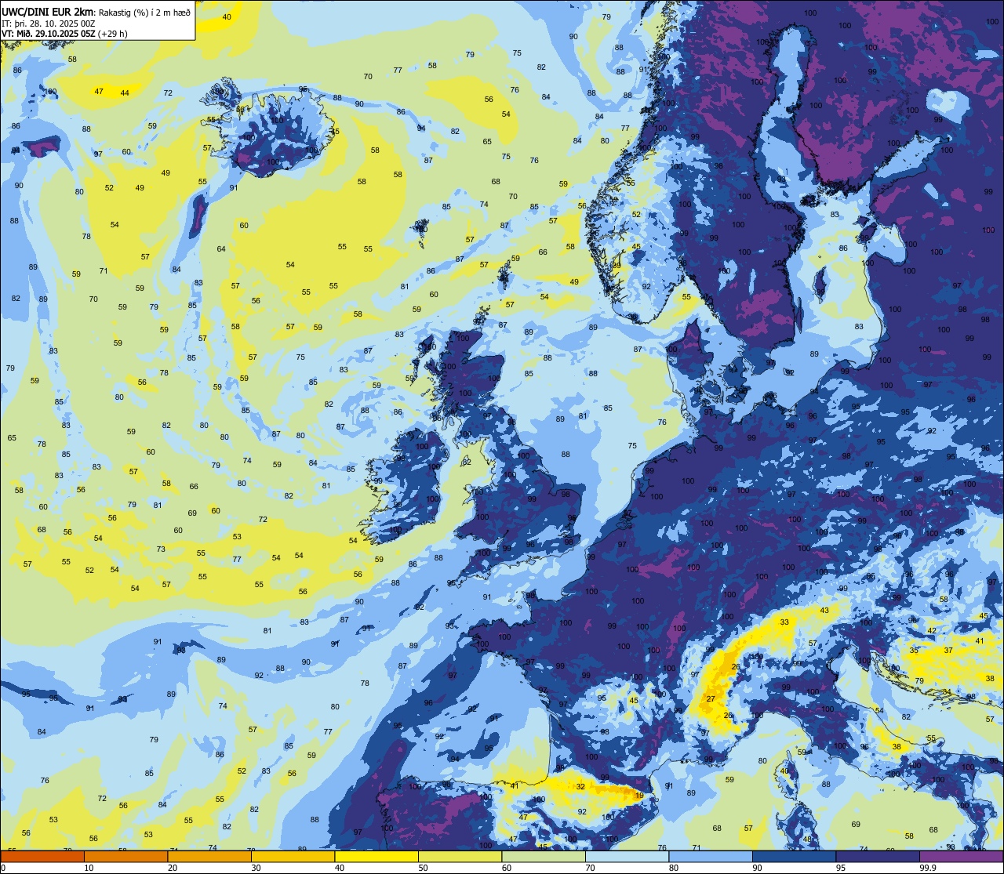Click the humidity value 43 on the map
Viewport: 1004px width, 874px height.
coord(824,610)
